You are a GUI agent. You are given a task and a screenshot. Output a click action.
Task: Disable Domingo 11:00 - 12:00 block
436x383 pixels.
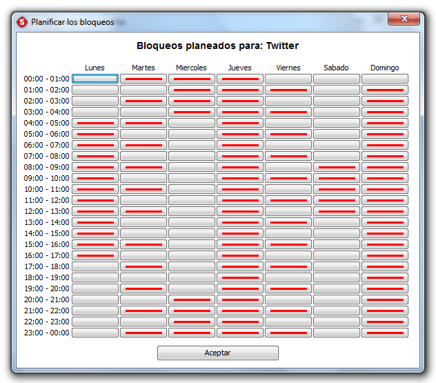(385, 200)
